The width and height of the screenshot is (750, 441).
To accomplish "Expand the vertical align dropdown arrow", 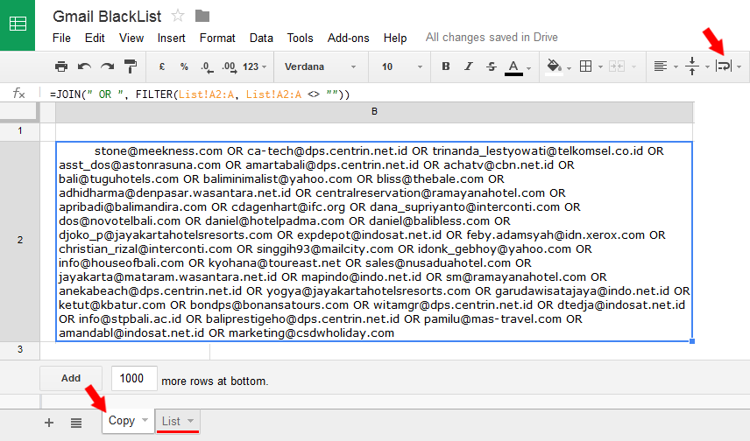I will pyautogui.click(x=707, y=67).
